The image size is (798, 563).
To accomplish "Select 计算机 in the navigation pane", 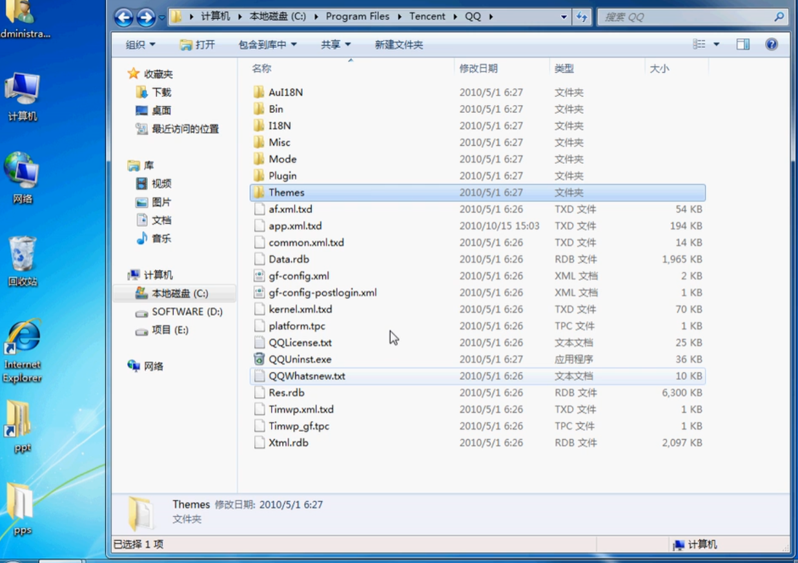I will pyautogui.click(x=158, y=275).
